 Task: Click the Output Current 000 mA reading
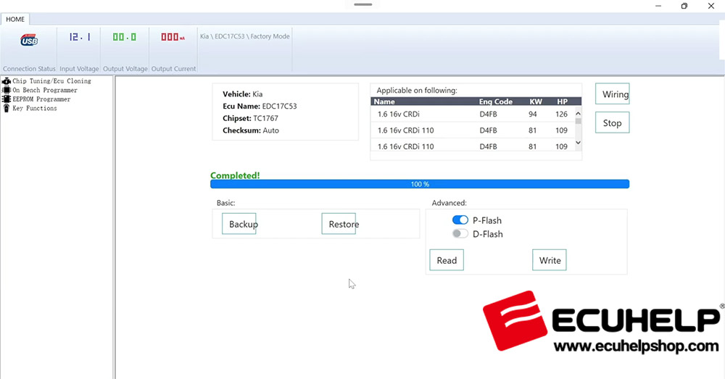(173, 37)
